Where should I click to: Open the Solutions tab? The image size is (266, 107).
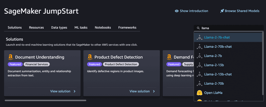pyautogui.click(x=15, y=27)
